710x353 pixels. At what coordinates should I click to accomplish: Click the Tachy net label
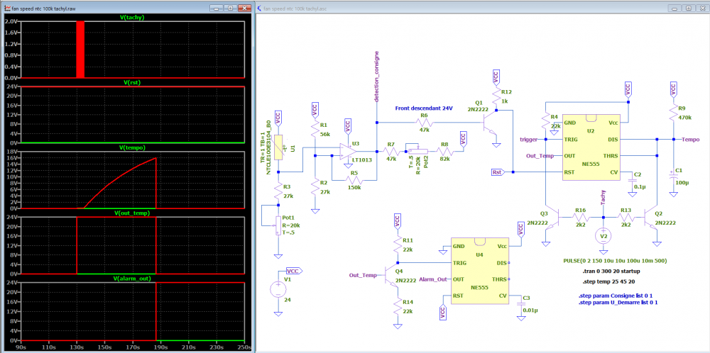[x=603, y=198]
